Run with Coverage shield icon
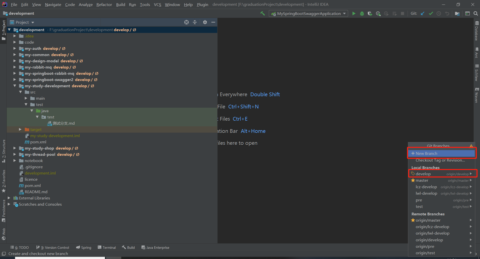 click(x=370, y=13)
